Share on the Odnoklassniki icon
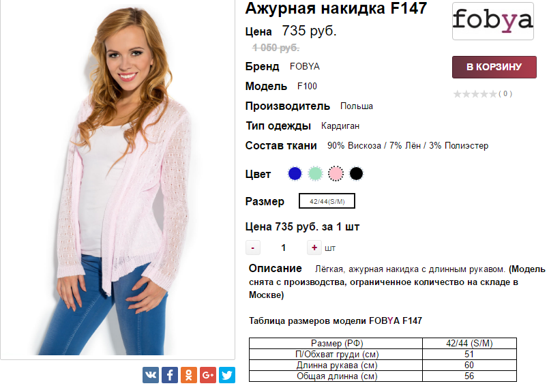This screenshot has width=549, height=388. (189, 375)
